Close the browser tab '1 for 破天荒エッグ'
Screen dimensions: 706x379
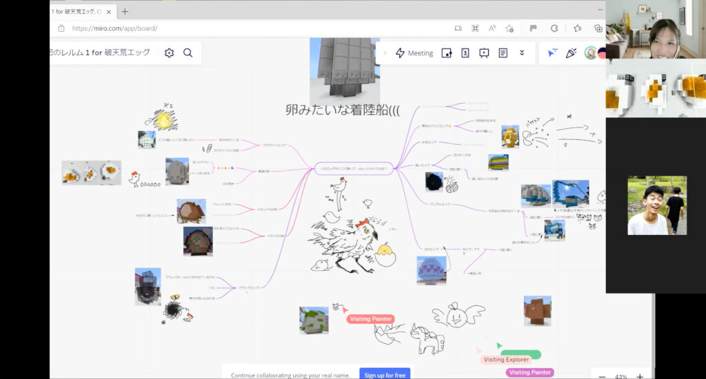(108, 12)
